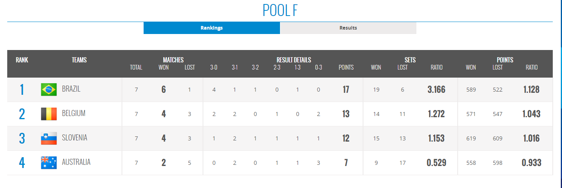The height and width of the screenshot is (188, 562).
Task: Click the Slovenia flag icon
Action: (x=49, y=138)
